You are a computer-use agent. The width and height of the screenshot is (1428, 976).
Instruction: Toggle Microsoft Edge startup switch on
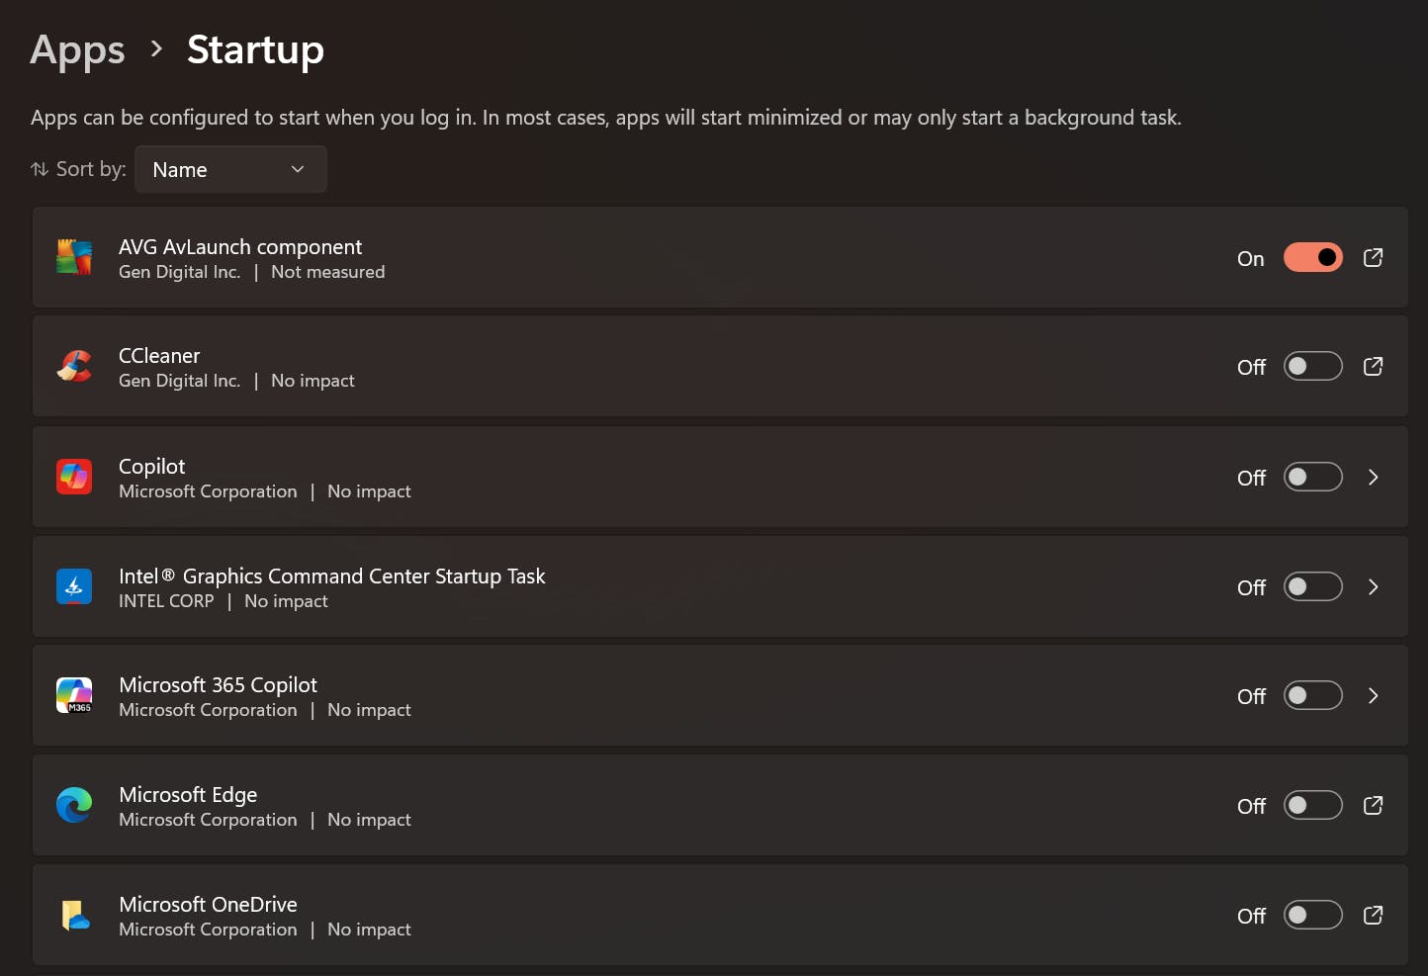[x=1312, y=806]
